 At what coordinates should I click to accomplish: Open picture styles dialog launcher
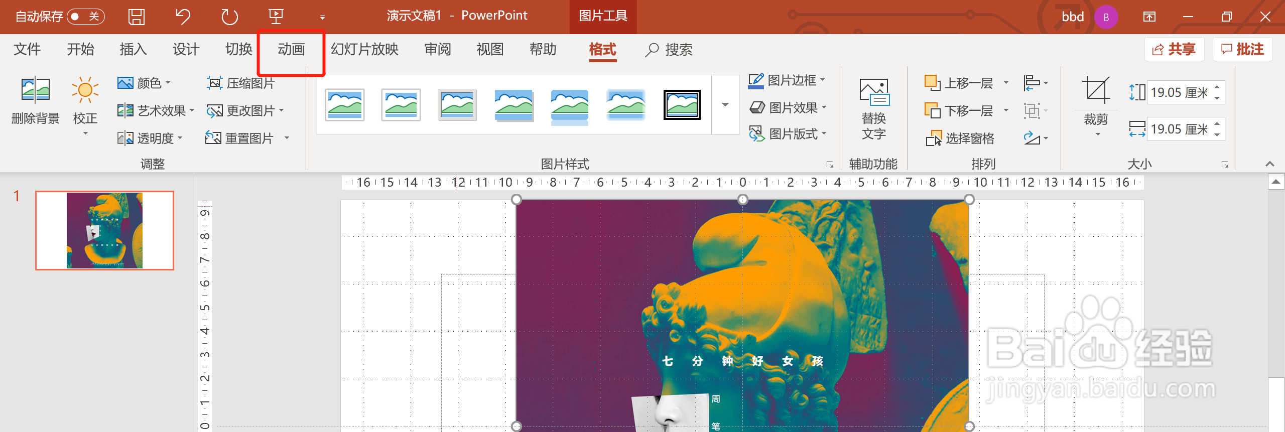click(830, 165)
